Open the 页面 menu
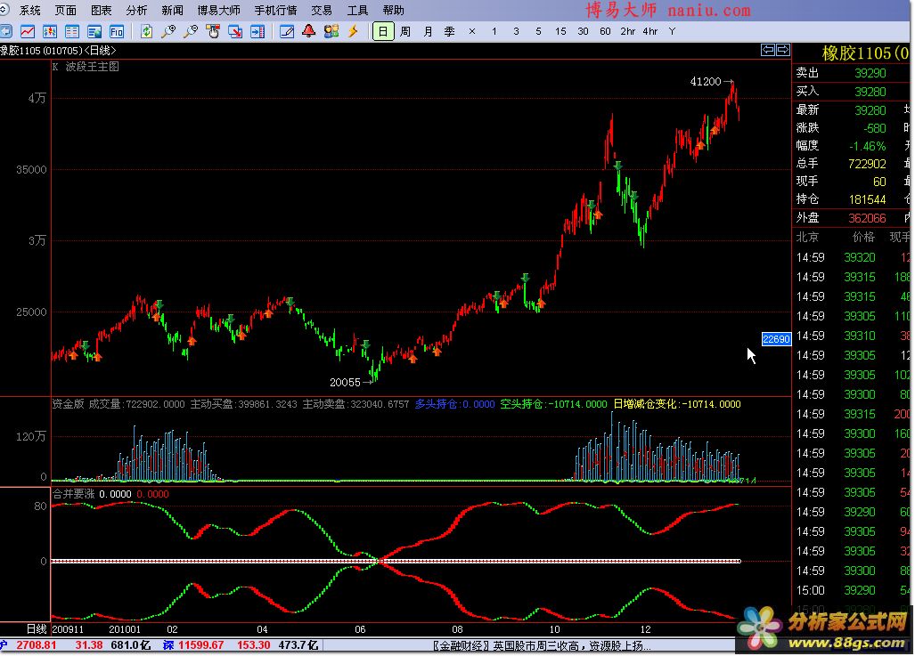 coord(65,10)
